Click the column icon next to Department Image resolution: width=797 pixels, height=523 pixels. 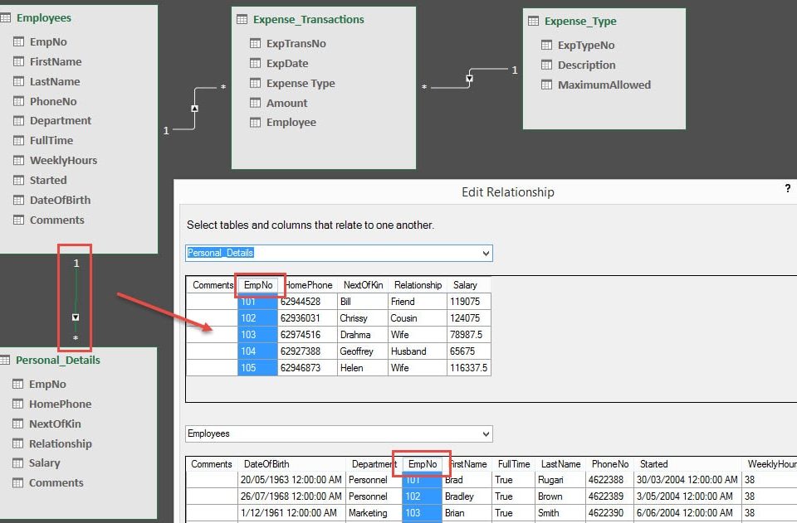click(x=18, y=120)
